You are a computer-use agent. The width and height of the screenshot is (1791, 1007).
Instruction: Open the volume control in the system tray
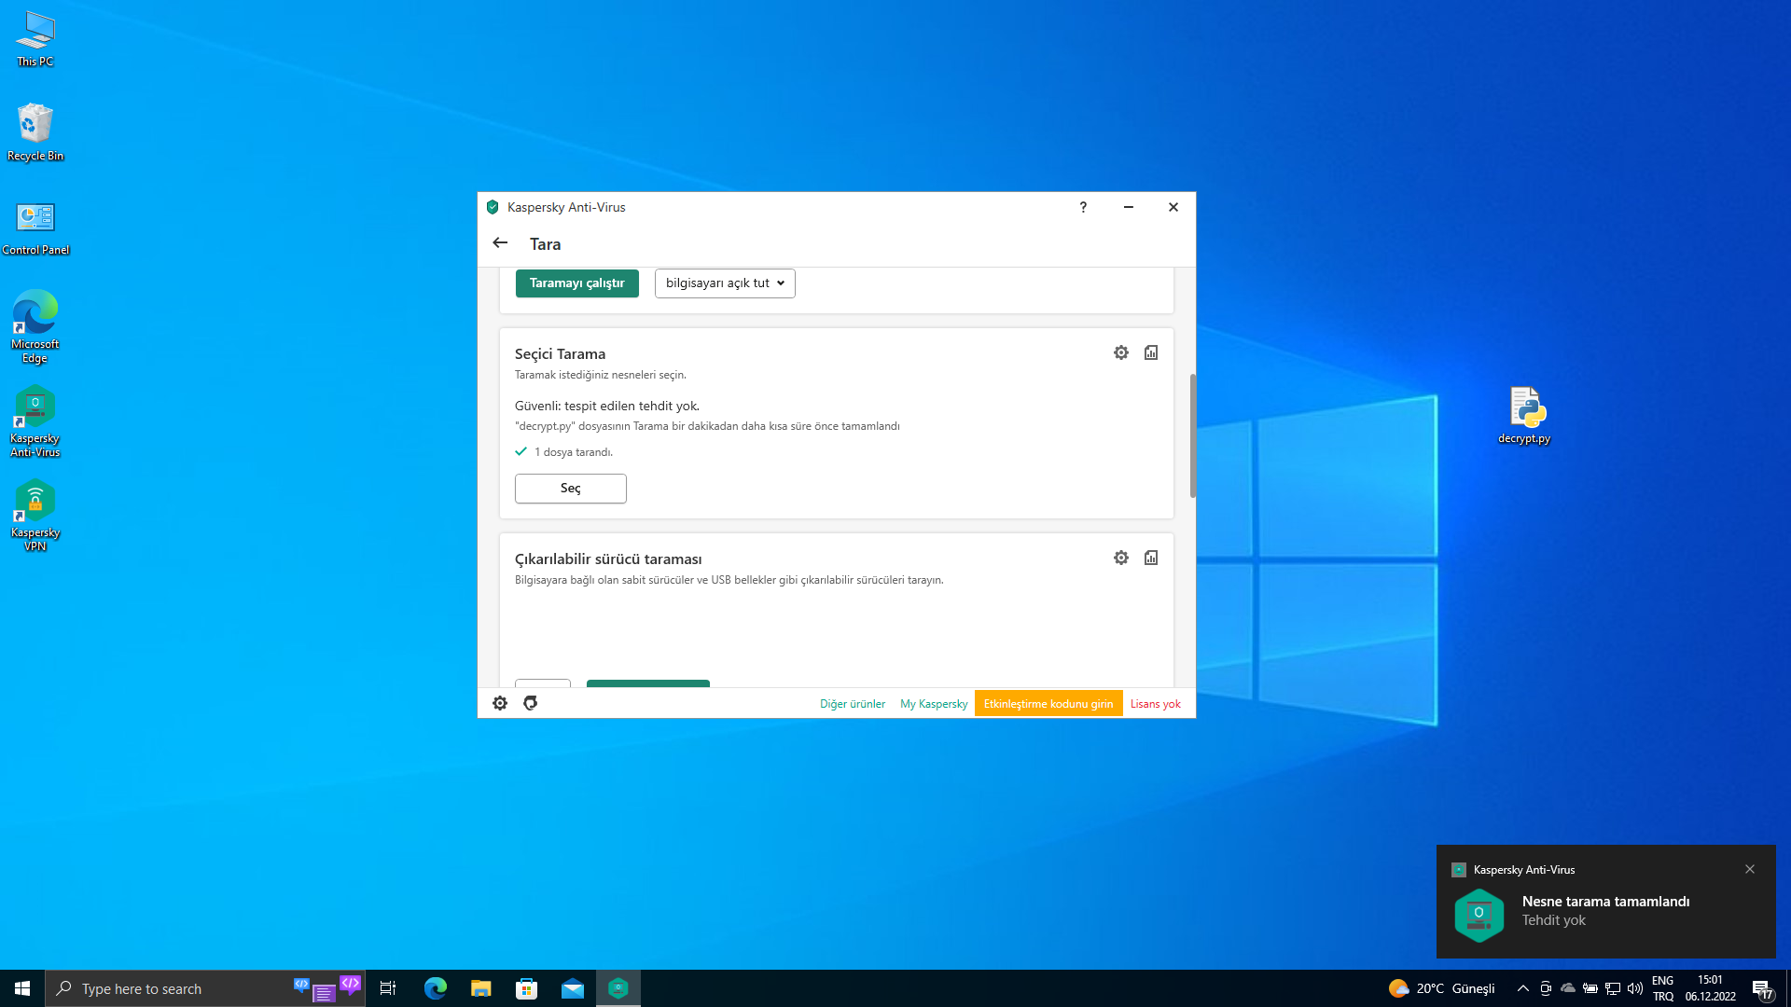click(x=1635, y=988)
